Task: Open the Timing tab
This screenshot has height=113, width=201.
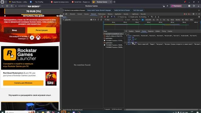Action: (164, 31)
